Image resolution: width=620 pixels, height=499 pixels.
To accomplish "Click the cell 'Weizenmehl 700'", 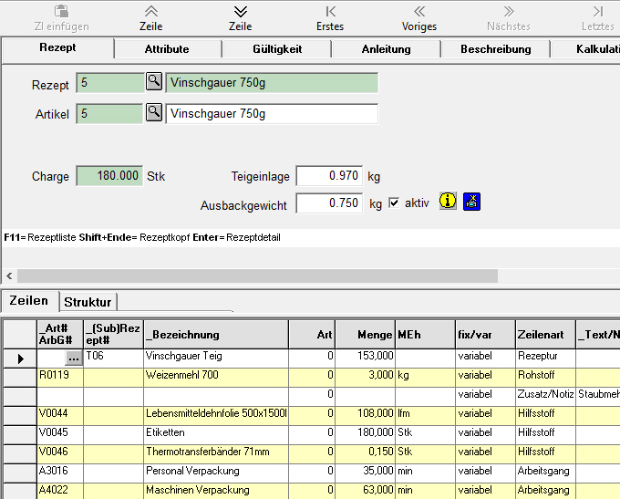I will tap(216, 378).
